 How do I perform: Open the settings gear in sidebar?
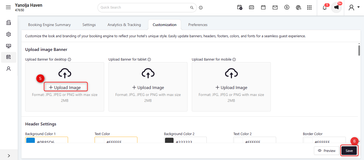click(9, 34)
